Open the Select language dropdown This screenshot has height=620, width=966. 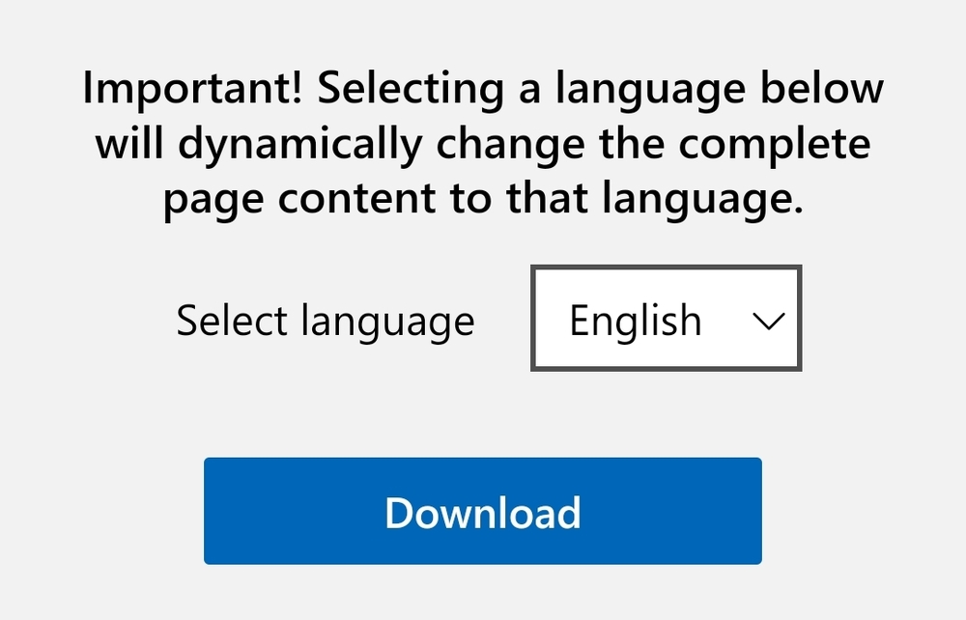(x=666, y=320)
